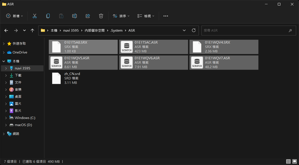
Task: Expand the 網路 tree node
Action: coord(4,134)
